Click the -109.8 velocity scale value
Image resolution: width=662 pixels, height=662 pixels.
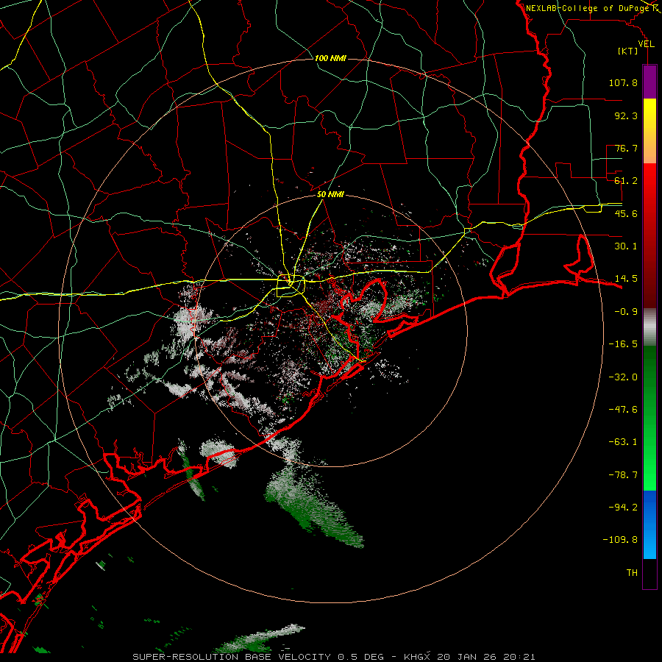click(x=620, y=540)
